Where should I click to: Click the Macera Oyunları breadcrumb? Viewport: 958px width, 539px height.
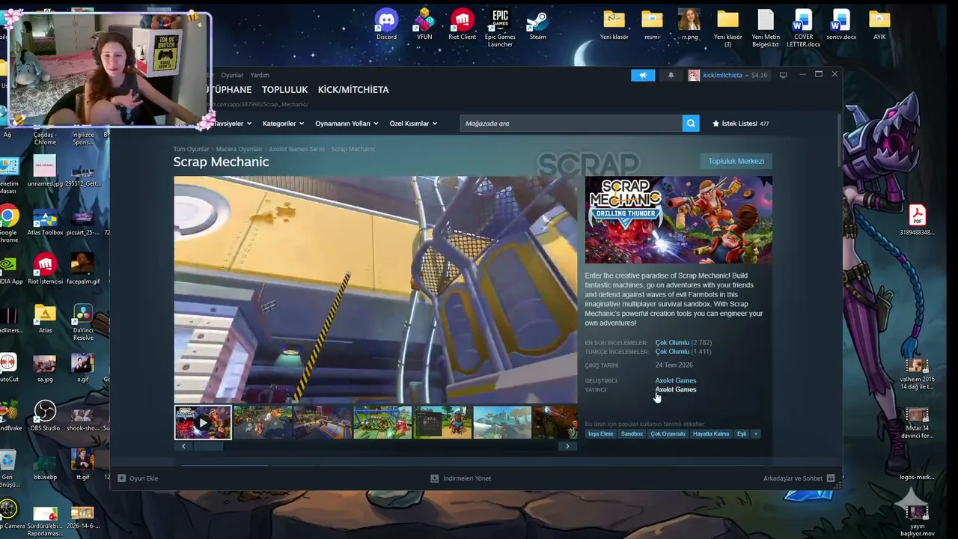point(239,149)
